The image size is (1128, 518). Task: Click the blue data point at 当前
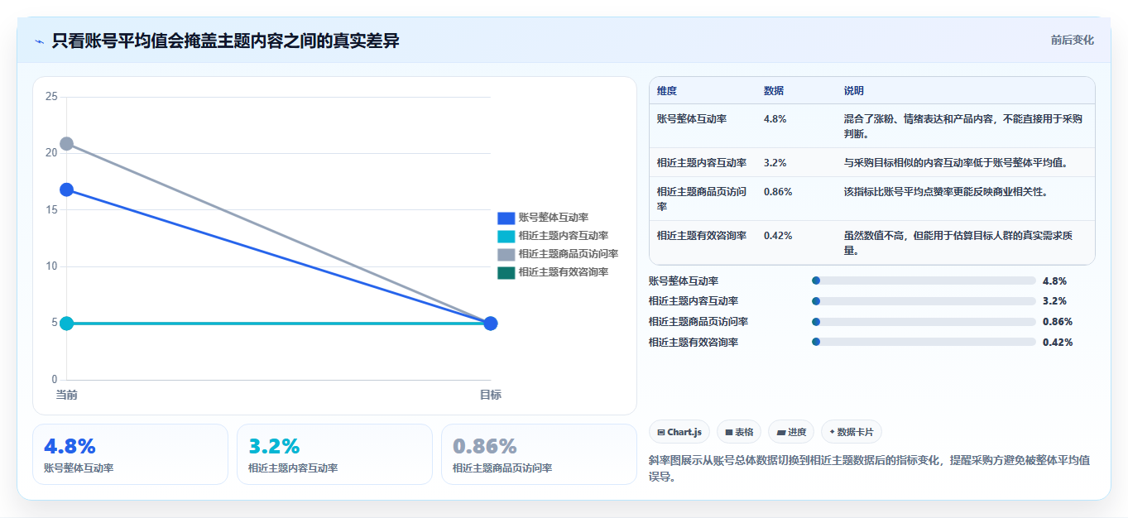tap(67, 189)
